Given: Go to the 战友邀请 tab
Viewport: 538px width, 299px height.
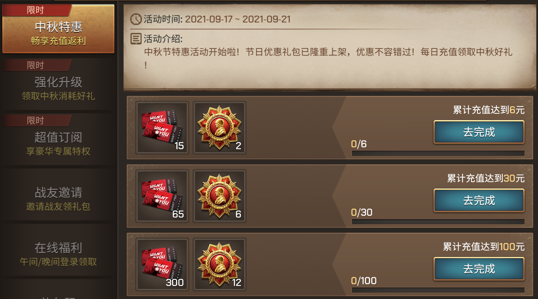Looking at the screenshot, I should click(59, 195).
